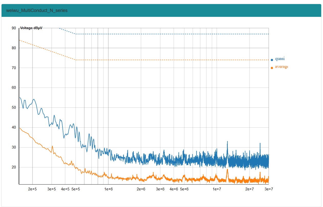This screenshot has width=323, height=207.
Task: Click the tallest quasi peak near 1.2e+7
Action: pos(227,142)
